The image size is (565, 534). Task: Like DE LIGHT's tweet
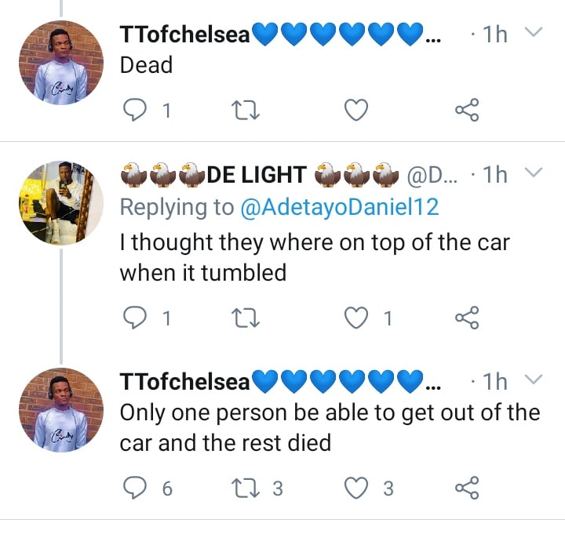(356, 317)
